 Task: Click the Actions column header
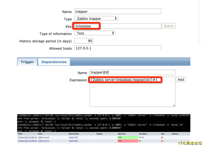coord(175,134)
